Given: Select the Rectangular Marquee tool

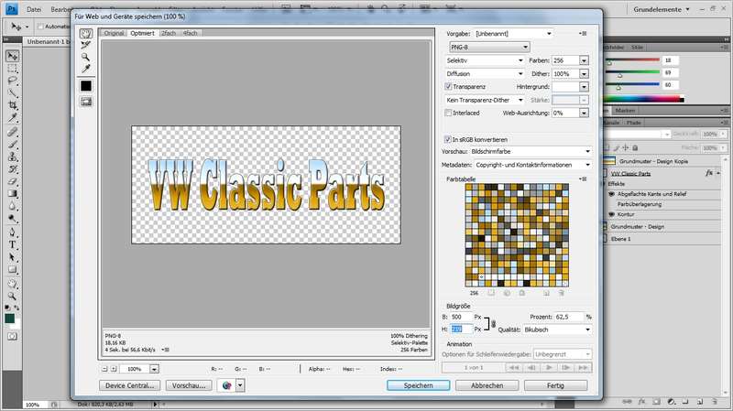Looking at the screenshot, I should coord(13,69).
